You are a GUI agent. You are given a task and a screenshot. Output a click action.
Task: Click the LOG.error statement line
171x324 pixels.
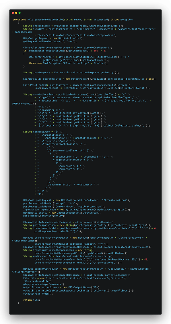pyautogui.click(x=79, y=57)
